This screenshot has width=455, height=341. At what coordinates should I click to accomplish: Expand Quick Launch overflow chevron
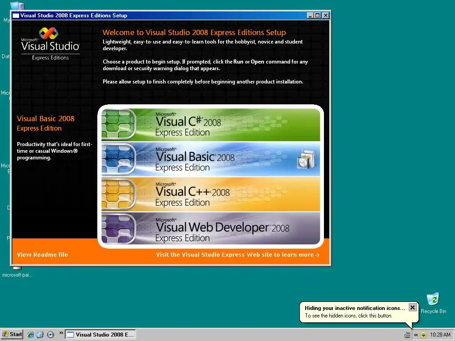[61, 333]
